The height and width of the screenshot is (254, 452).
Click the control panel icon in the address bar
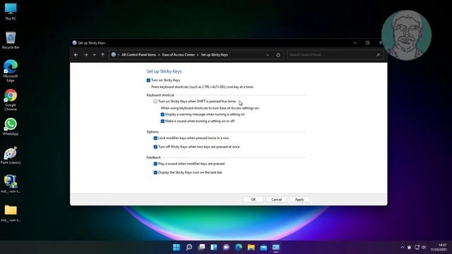(x=114, y=55)
